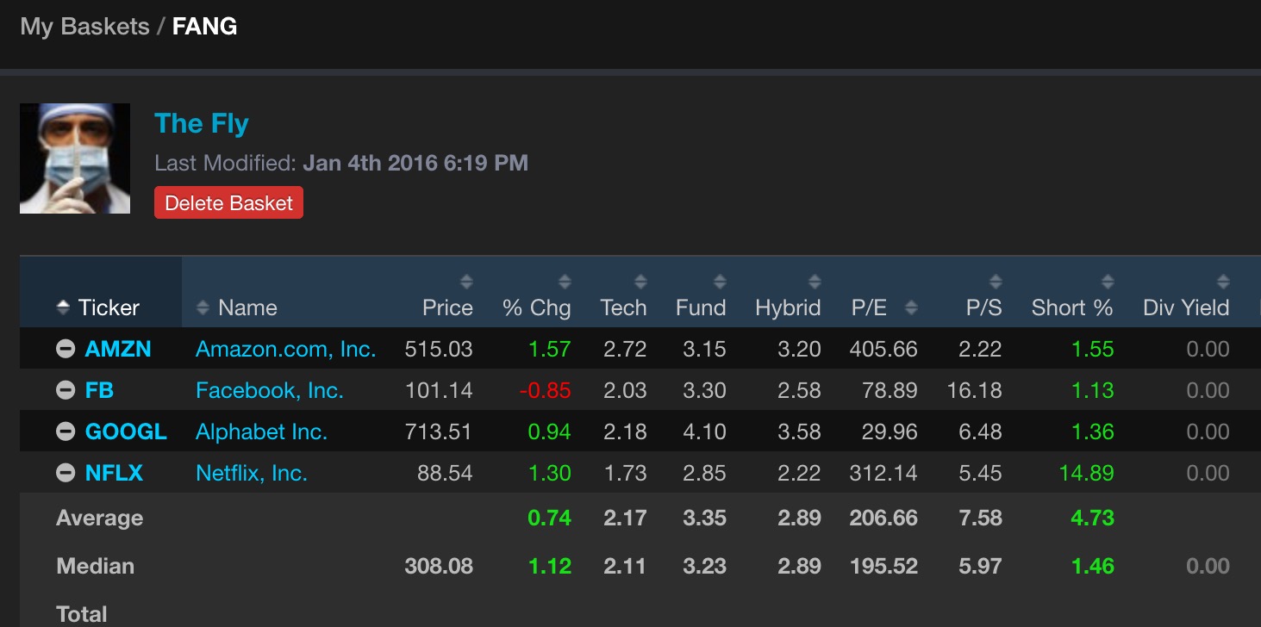Sort table by Ticker column arrows

coord(62,307)
